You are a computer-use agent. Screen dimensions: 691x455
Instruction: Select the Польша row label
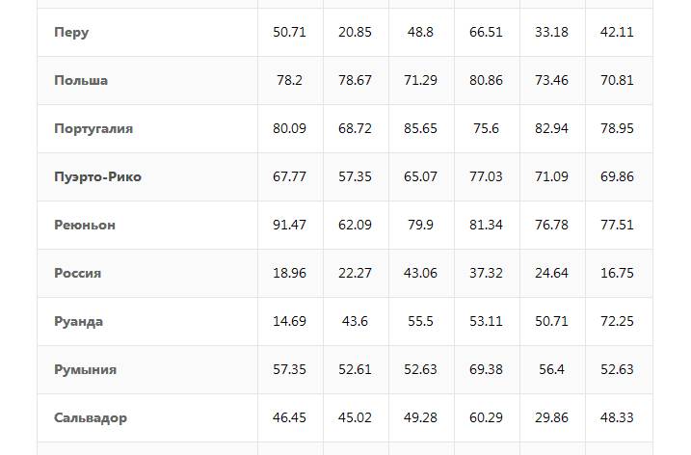(x=81, y=80)
